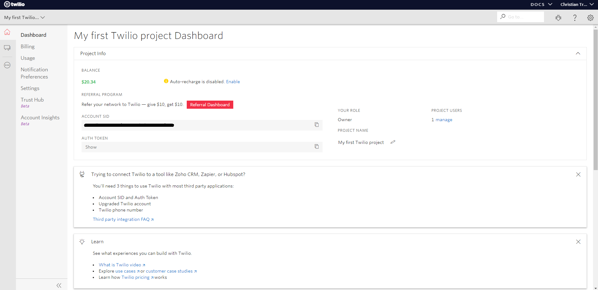Manage project users link

coord(442,120)
